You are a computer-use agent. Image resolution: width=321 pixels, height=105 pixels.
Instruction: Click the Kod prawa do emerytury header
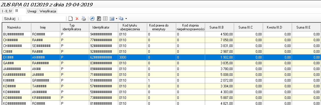pyautogui.click(x=162, y=27)
